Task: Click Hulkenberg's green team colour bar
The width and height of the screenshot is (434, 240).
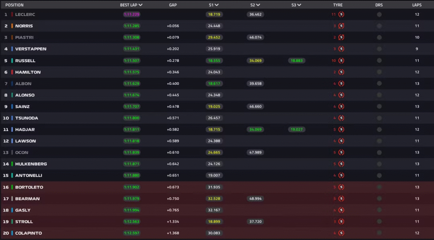Action: pos(12,164)
